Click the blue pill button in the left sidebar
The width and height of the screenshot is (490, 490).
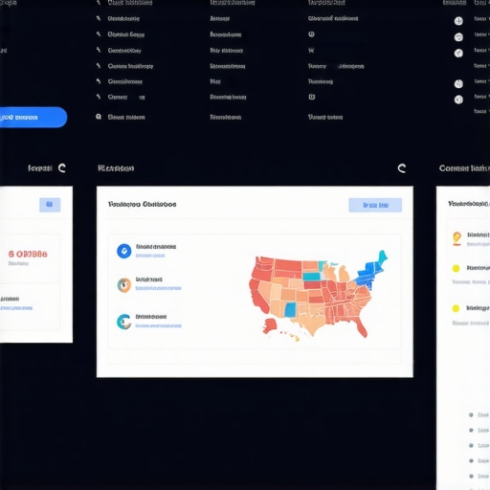coord(33,118)
